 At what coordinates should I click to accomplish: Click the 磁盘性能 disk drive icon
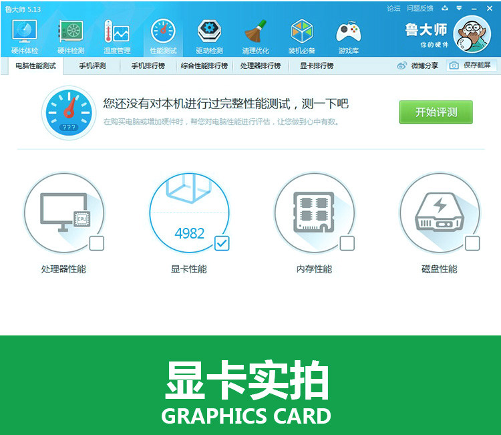[440, 212]
